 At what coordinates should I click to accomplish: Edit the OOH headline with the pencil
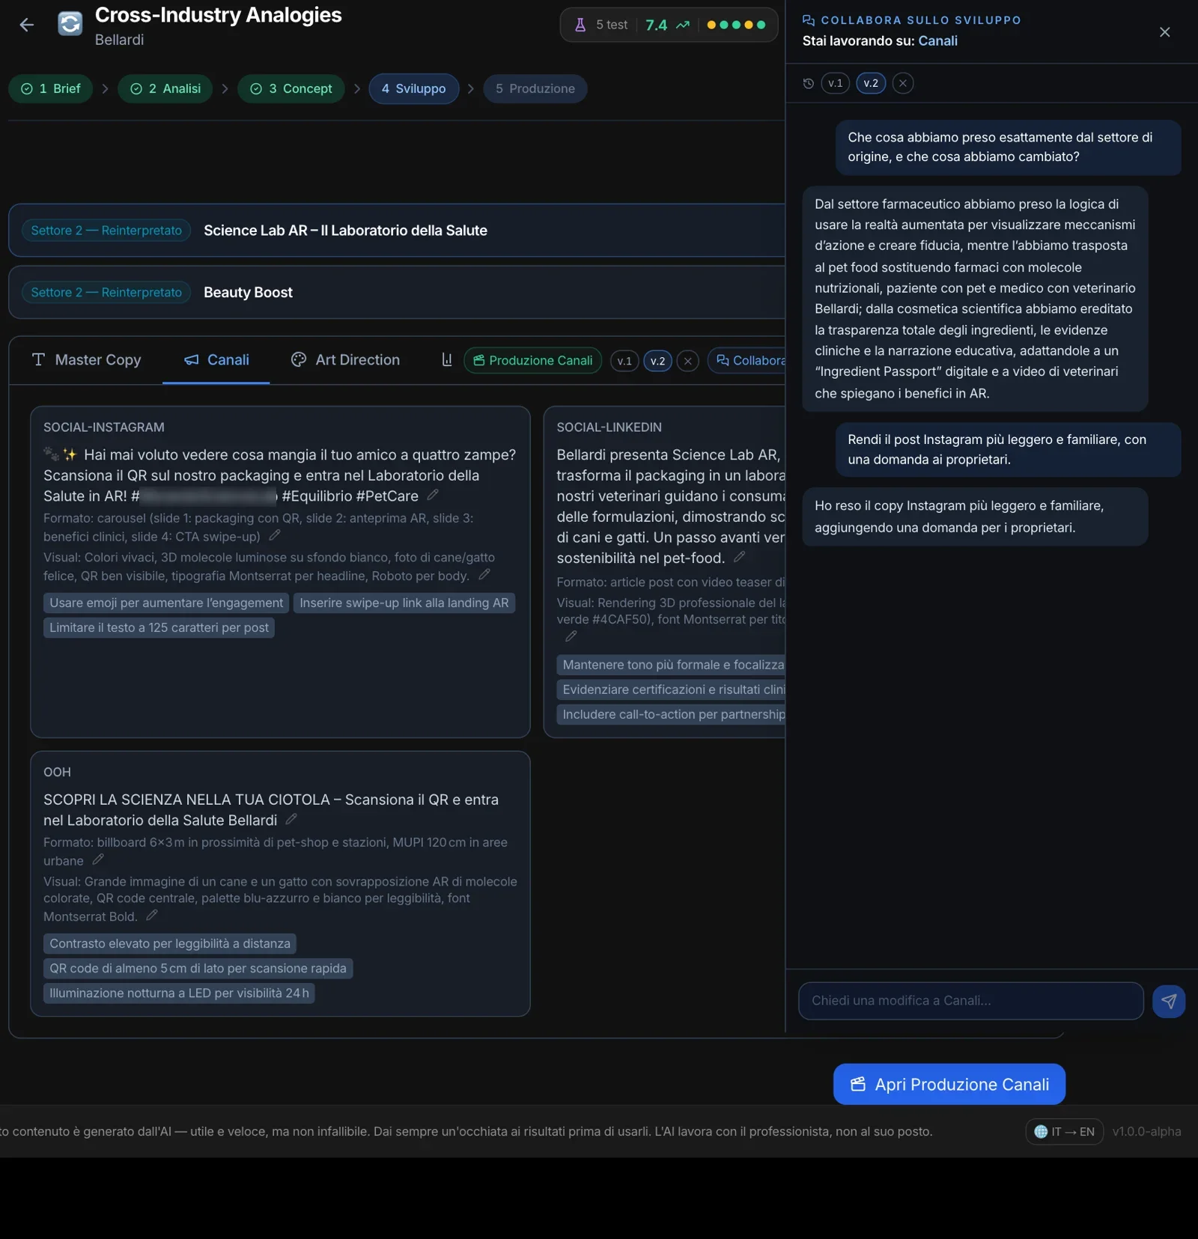click(291, 819)
